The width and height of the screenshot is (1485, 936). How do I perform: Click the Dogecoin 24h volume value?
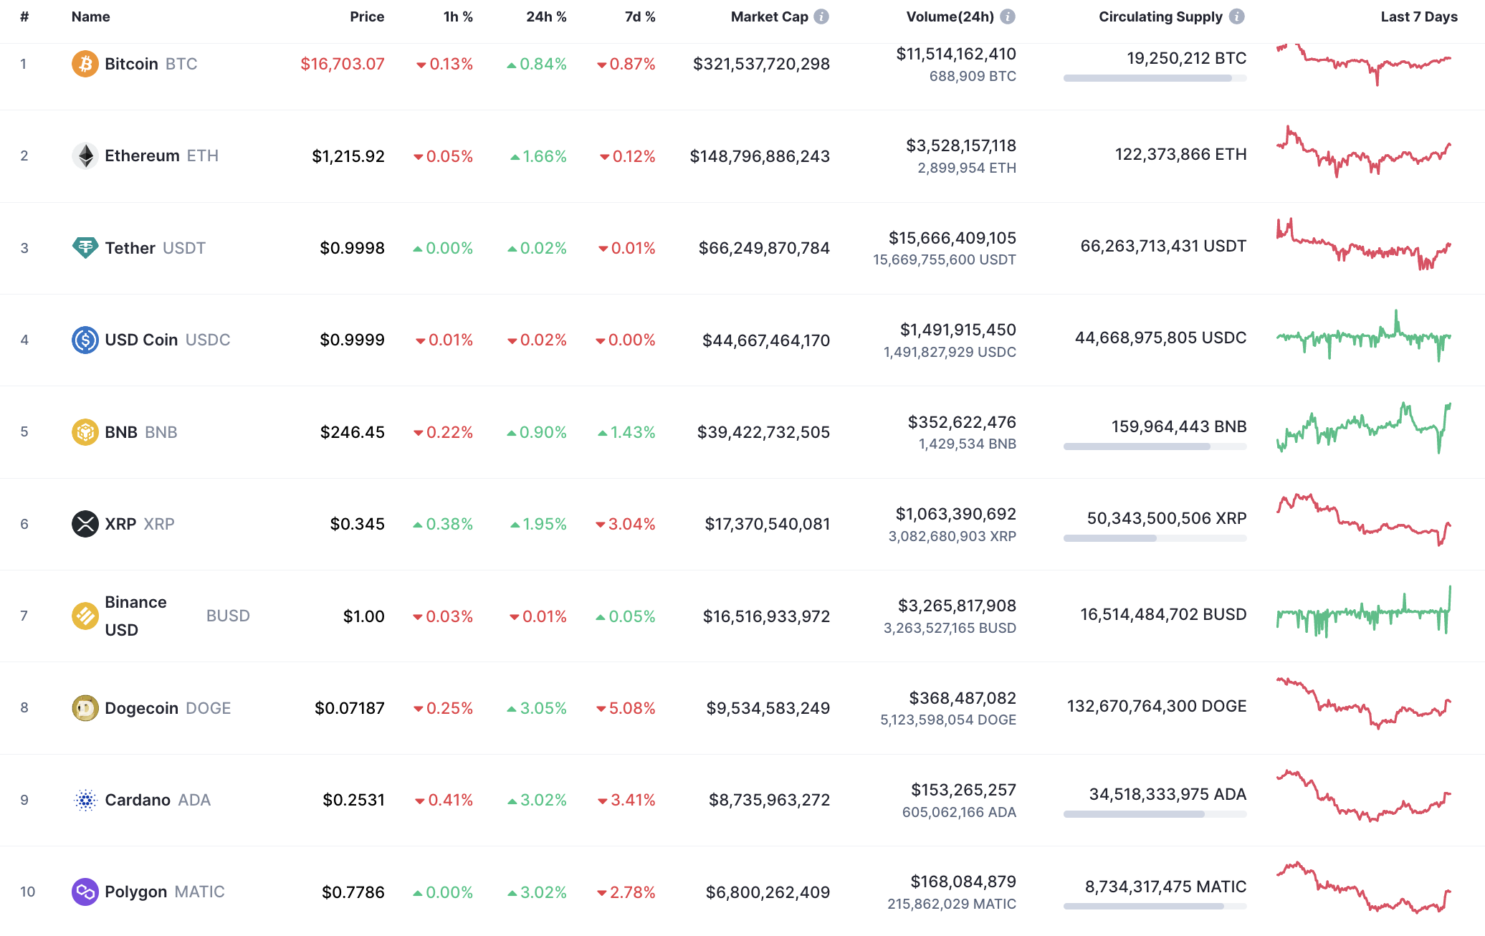pos(963,697)
